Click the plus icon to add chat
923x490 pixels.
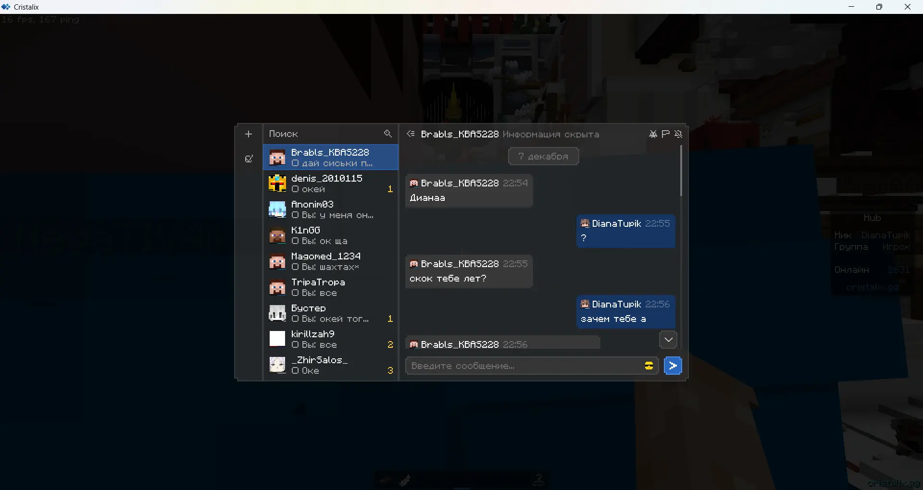[249, 134]
